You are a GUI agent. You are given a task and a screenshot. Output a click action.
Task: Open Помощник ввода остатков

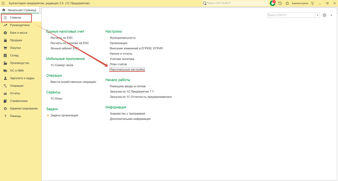(128, 86)
